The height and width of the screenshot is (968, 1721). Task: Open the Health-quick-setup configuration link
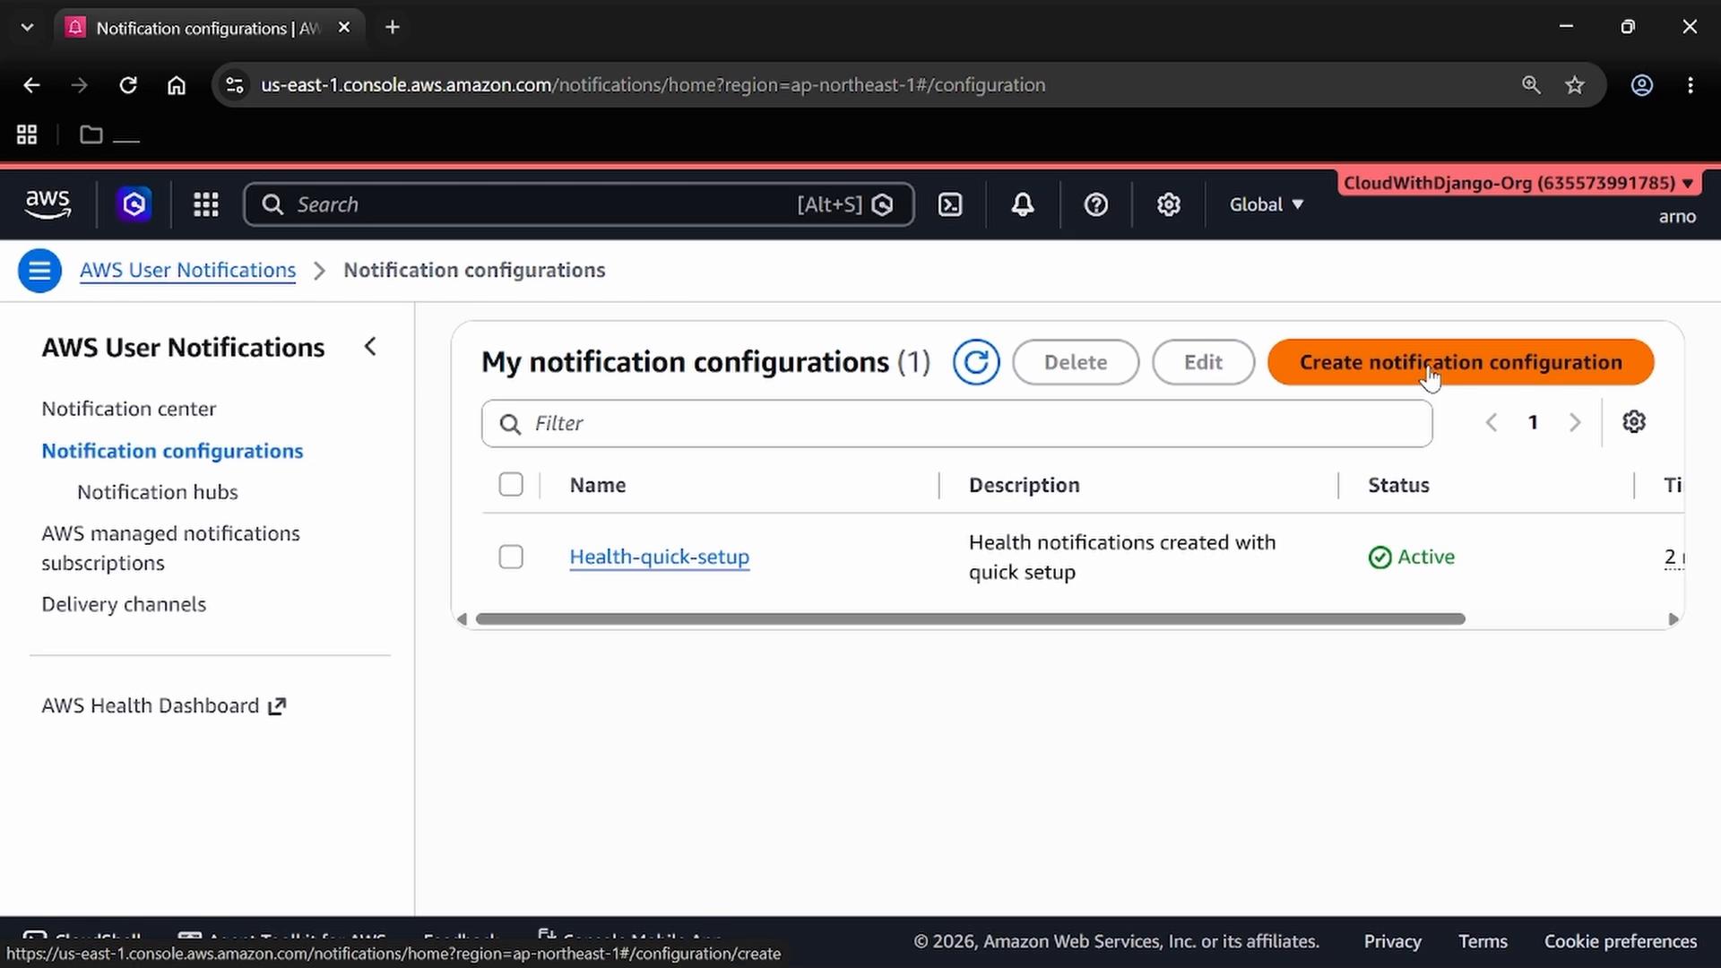(x=660, y=557)
